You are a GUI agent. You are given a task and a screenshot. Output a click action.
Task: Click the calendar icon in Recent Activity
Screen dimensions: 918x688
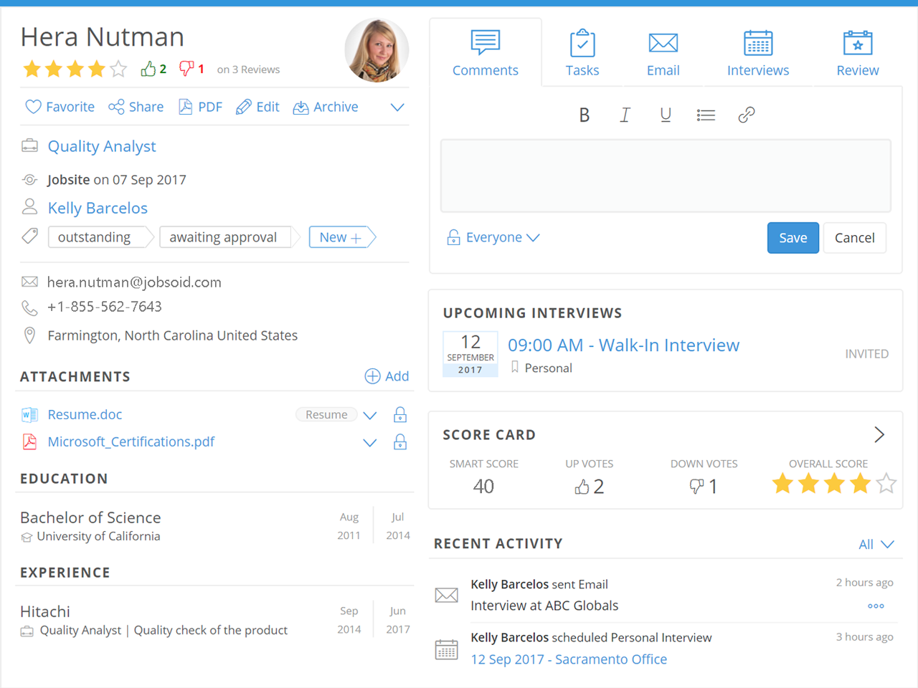447,649
